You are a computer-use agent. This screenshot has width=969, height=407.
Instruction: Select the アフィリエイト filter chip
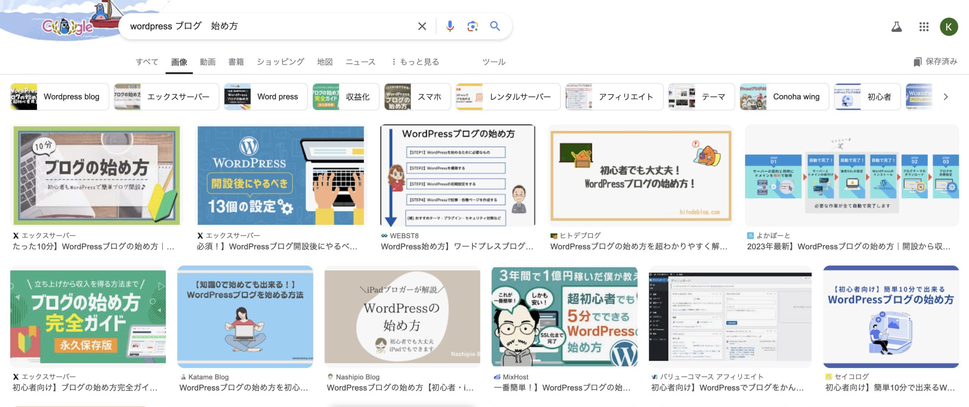[x=614, y=97]
